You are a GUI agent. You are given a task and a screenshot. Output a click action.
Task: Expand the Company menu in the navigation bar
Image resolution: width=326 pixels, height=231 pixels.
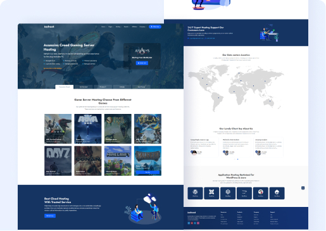point(143,27)
